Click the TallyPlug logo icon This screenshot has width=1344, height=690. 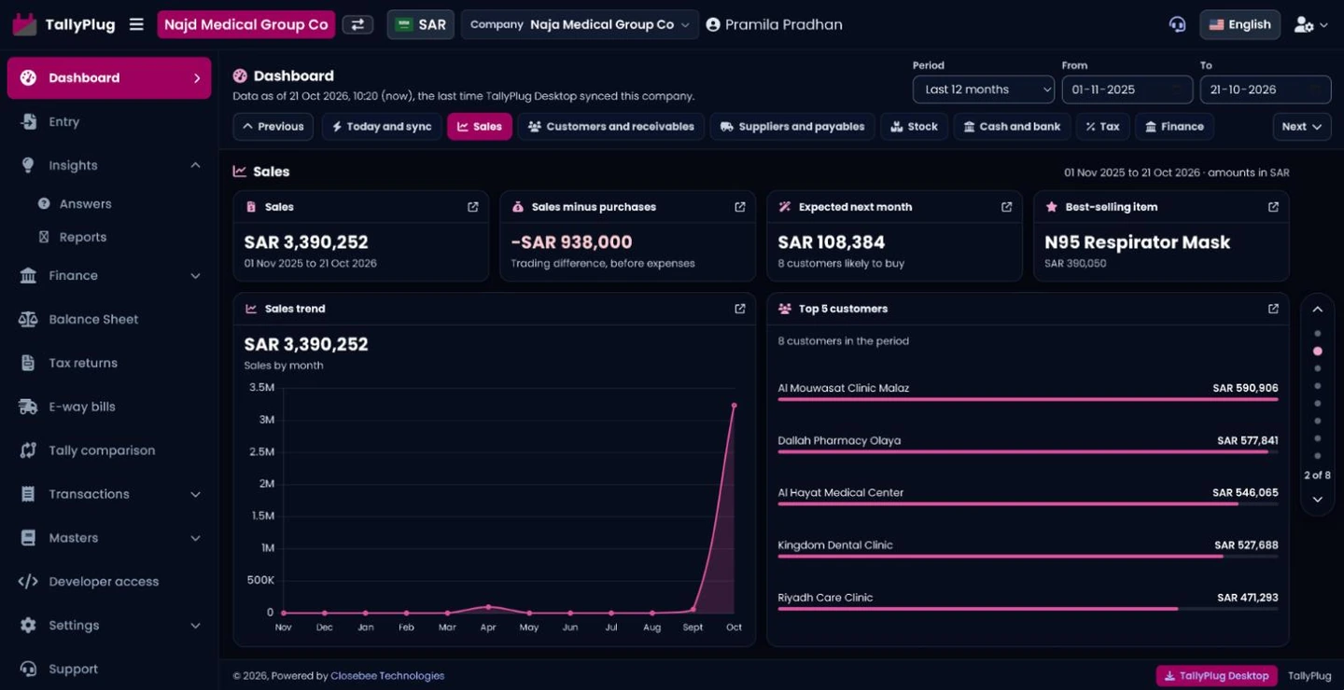[24, 24]
